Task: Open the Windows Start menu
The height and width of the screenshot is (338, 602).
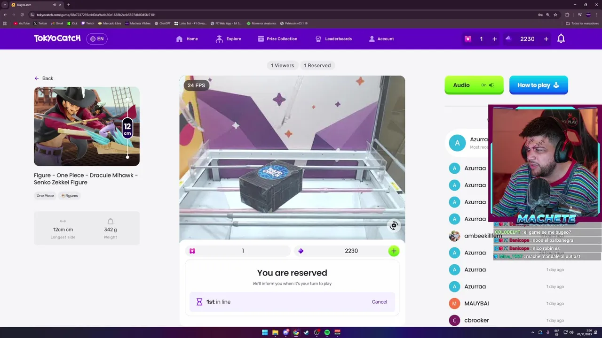Action: coord(265,332)
